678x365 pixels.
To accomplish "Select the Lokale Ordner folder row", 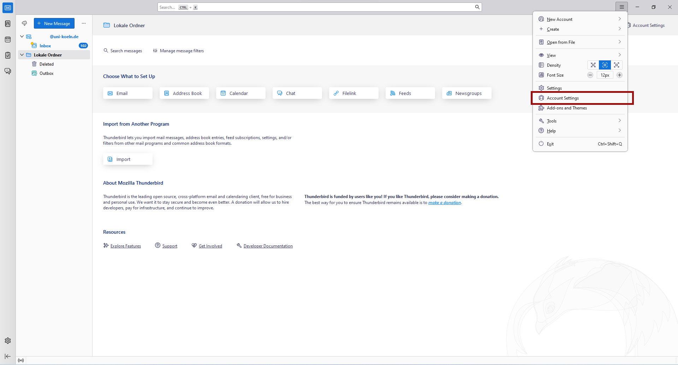I will coord(54,55).
